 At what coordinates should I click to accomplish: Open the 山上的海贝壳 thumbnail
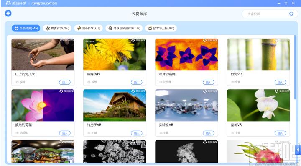tap(43, 54)
